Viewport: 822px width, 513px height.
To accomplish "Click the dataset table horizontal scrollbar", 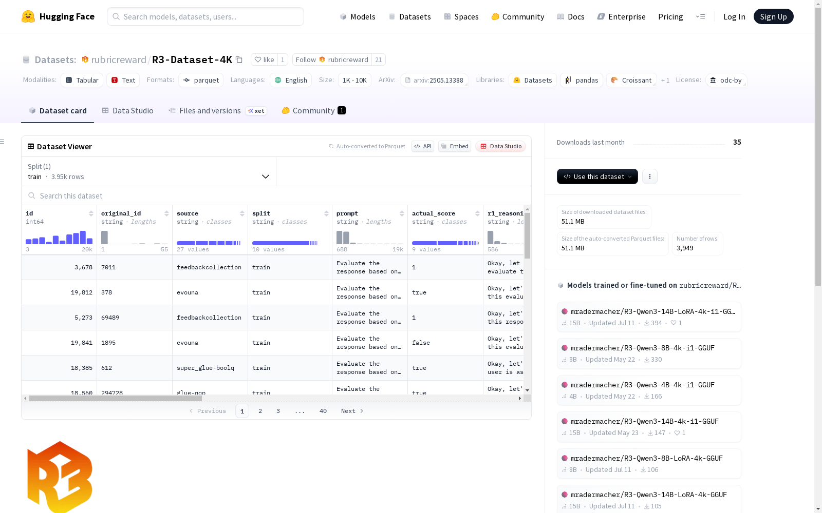I will [116, 398].
